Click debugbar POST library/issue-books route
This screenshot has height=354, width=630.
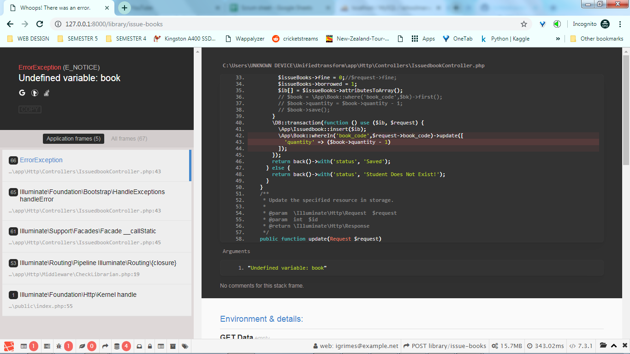point(445,346)
